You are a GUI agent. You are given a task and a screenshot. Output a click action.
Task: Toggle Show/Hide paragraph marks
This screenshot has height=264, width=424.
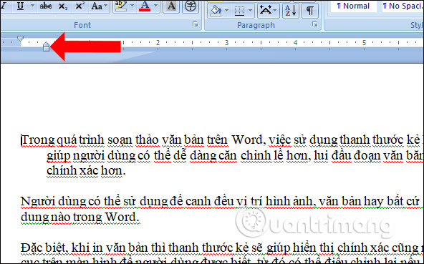tap(310, 11)
